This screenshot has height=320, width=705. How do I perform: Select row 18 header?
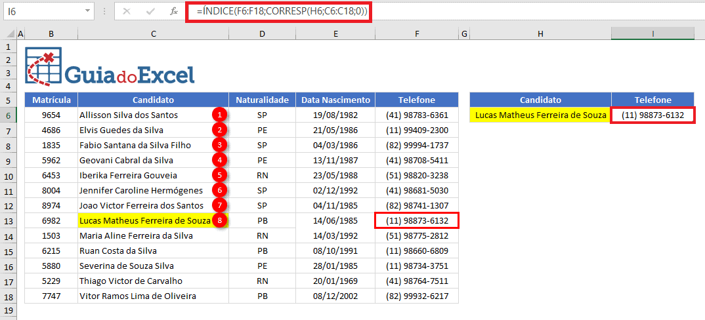click(8, 296)
